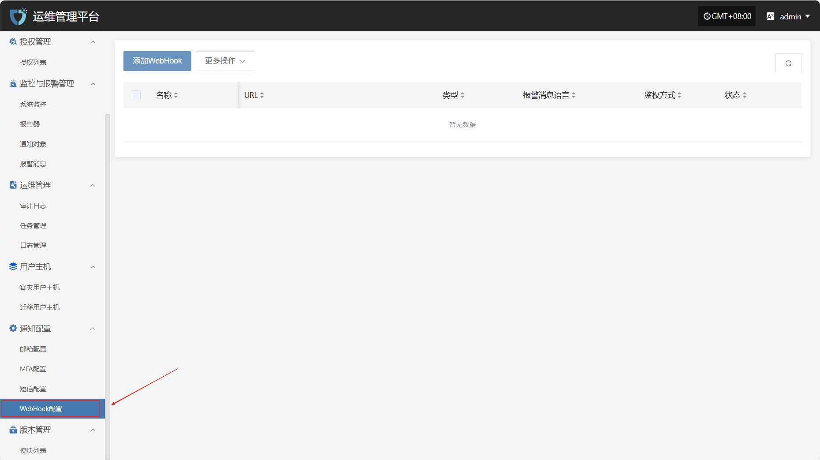
Task: Open 邮箱配置 menu item
Action: pos(52,349)
